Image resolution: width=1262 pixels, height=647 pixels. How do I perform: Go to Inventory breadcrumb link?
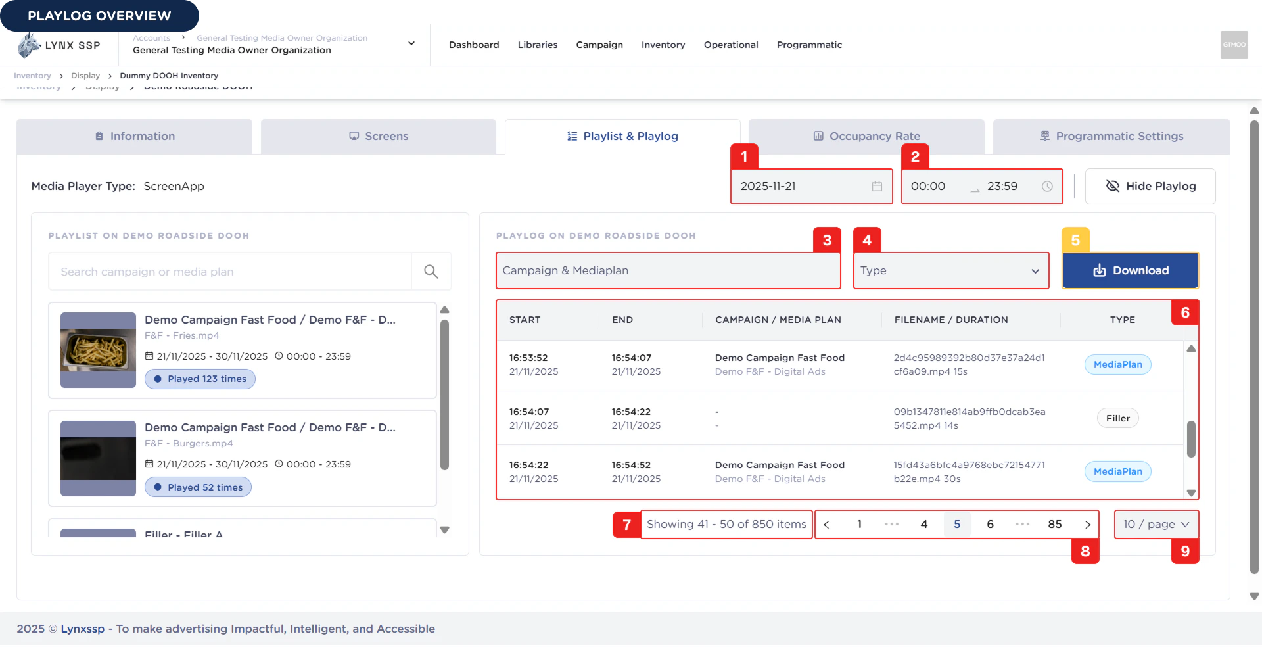tap(32, 76)
